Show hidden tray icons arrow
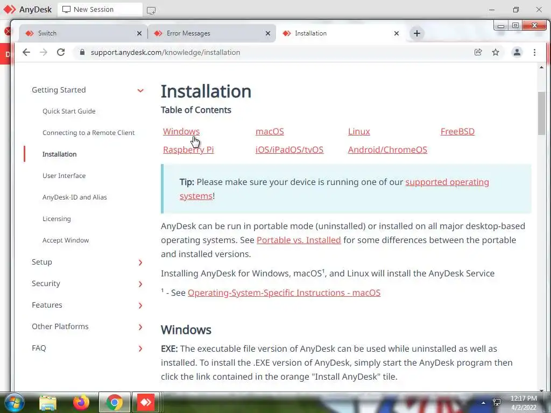Viewport: 551px width, 413px height. 484,402
